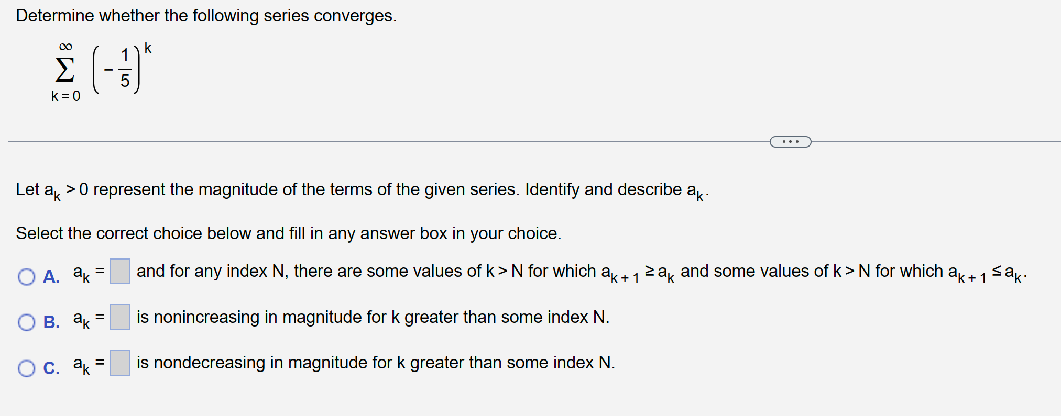Click the empty a_k field for option B
The image size is (1061, 416).
(119, 318)
